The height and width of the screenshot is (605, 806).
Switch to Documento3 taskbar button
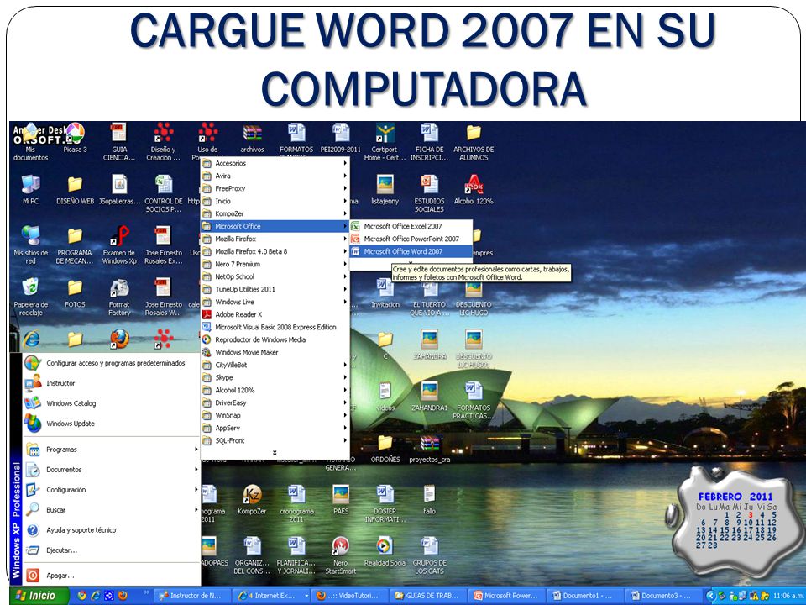coord(662,596)
